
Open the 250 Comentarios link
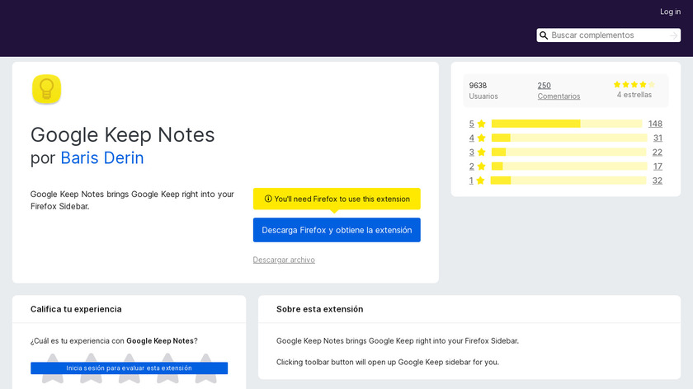point(559,91)
